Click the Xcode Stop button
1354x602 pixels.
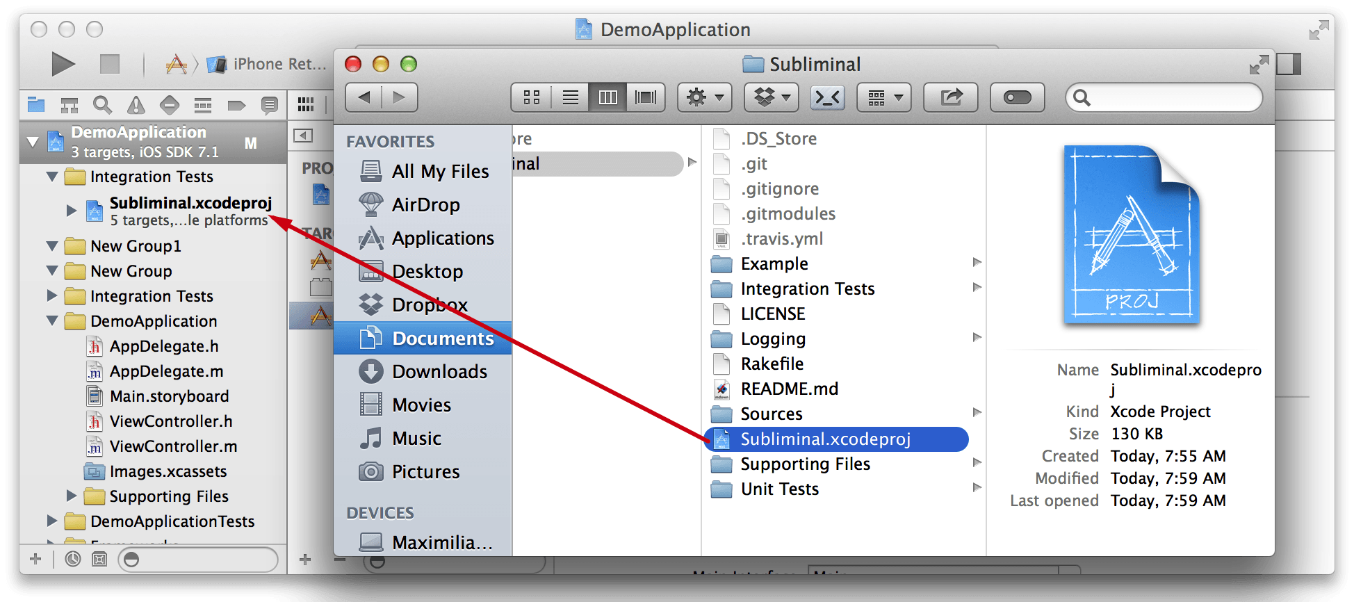tap(110, 65)
